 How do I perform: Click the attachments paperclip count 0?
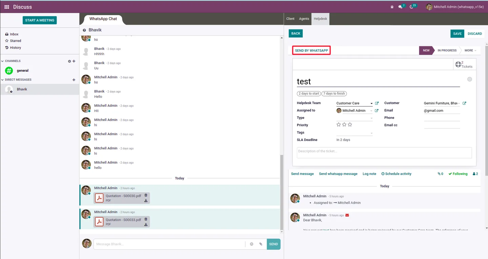pyautogui.click(x=440, y=174)
